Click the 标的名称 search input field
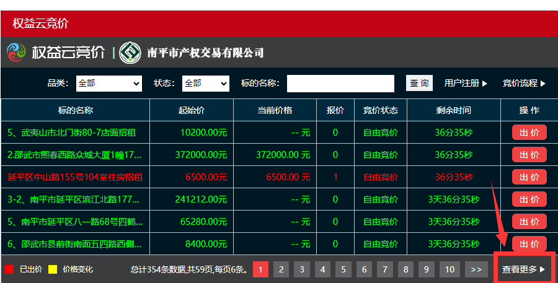The width and height of the screenshot is (558, 283). click(x=340, y=84)
